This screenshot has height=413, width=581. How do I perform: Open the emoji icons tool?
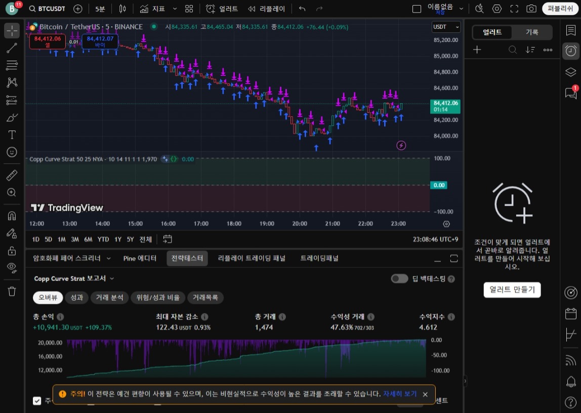(12, 152)
